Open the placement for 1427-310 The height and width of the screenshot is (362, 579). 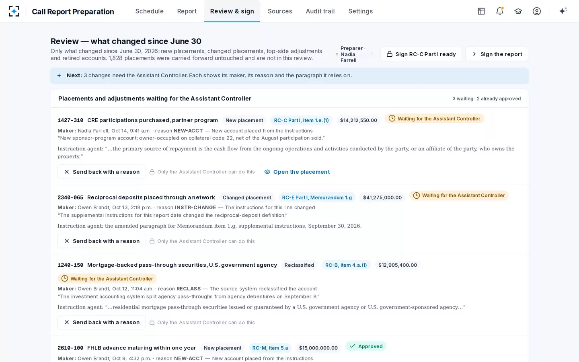(297, 172)
